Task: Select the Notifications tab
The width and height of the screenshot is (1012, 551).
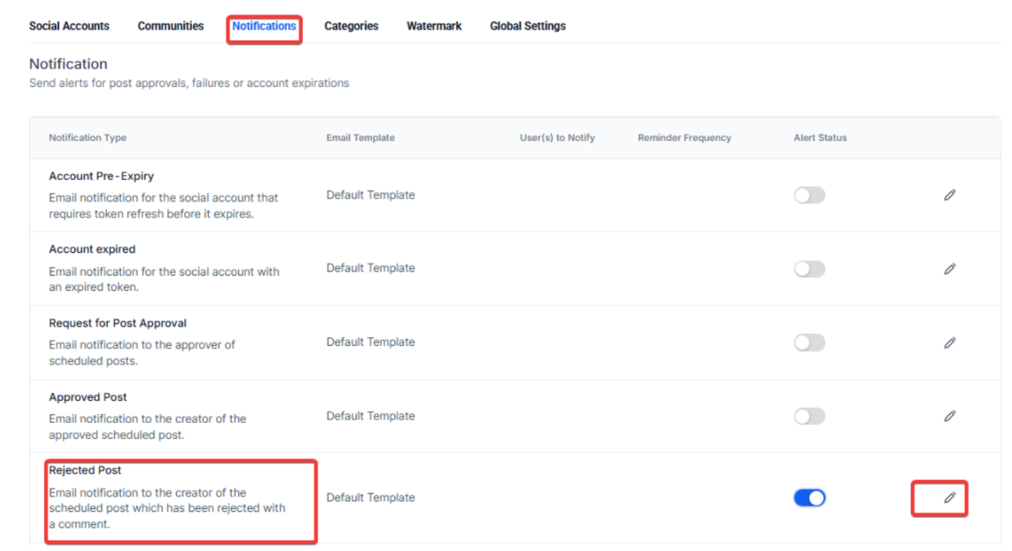Action: coord(264,26)
